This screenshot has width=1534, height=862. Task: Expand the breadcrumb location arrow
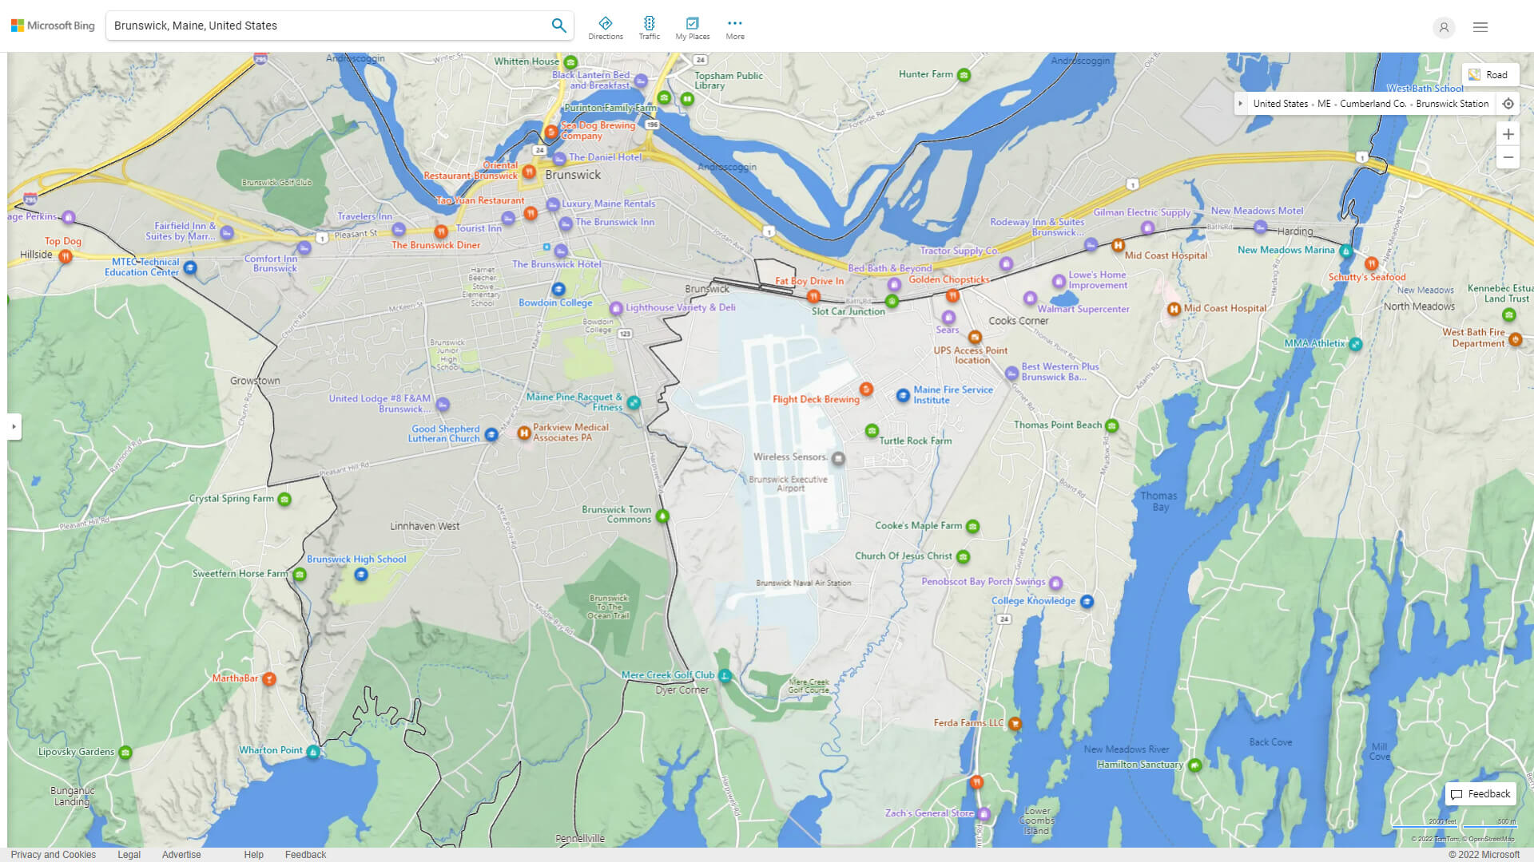coord(1240,104)
